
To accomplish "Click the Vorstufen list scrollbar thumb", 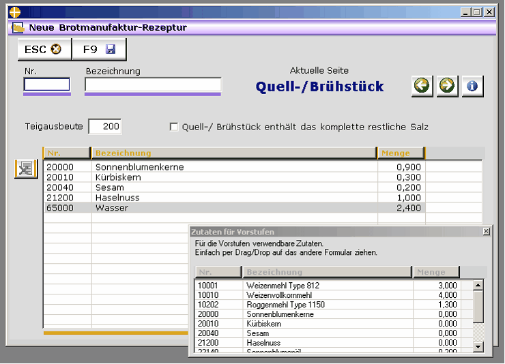I will 478,307.
